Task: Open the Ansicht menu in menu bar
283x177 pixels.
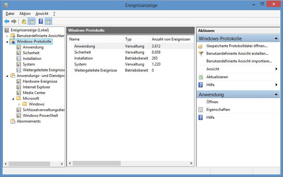Action: click(42, 14)
